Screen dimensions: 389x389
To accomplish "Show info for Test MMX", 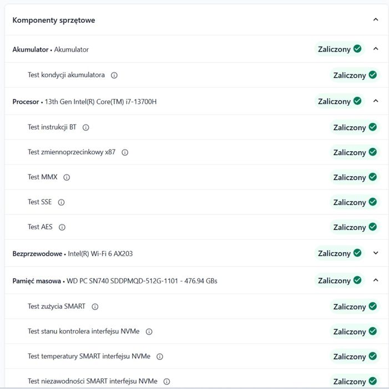I will click(x=67, y=177).
